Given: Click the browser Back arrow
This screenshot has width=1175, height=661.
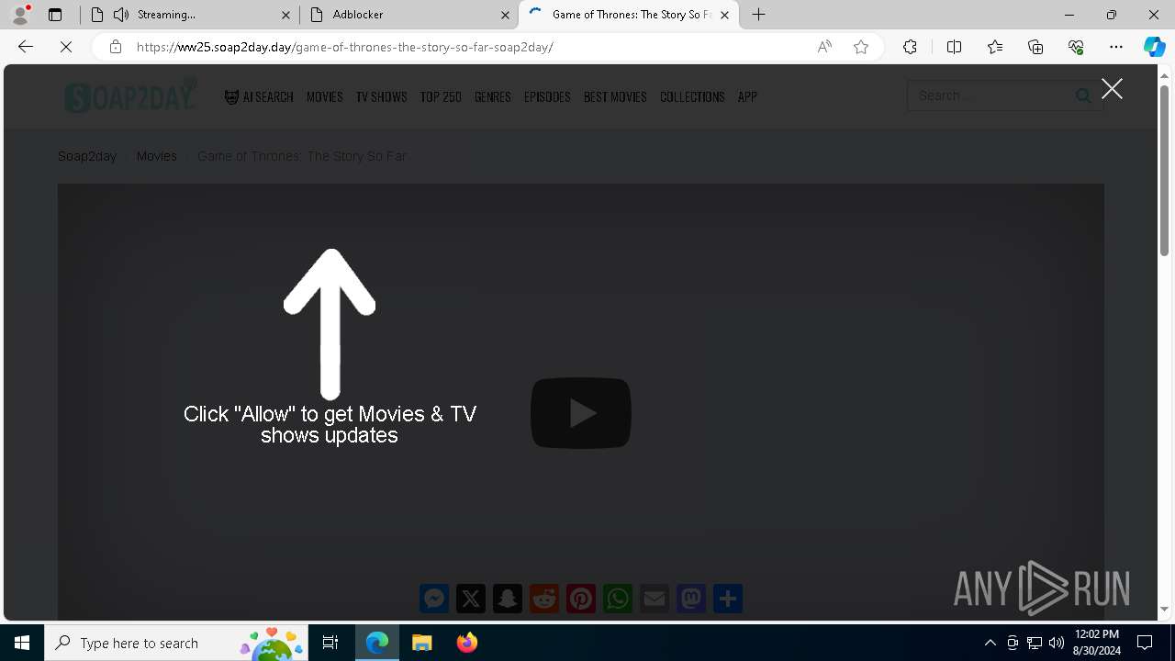Looking at the screenshot, I should coord(26,47).
